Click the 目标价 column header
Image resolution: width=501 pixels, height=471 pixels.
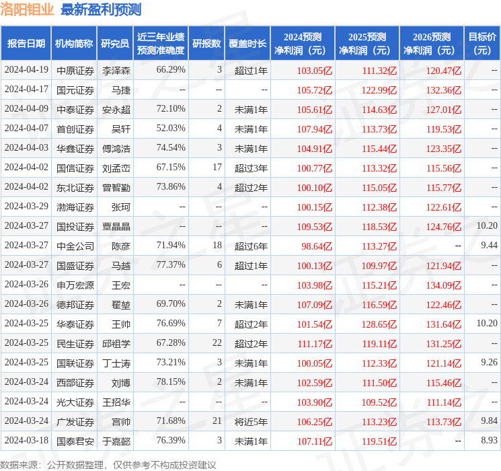pyautogui.click(x=482, y=44)
